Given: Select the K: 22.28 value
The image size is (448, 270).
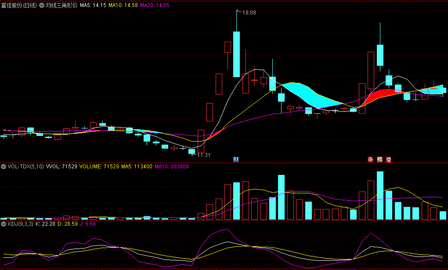Looking at the screenshot, I should coord(45,224).
